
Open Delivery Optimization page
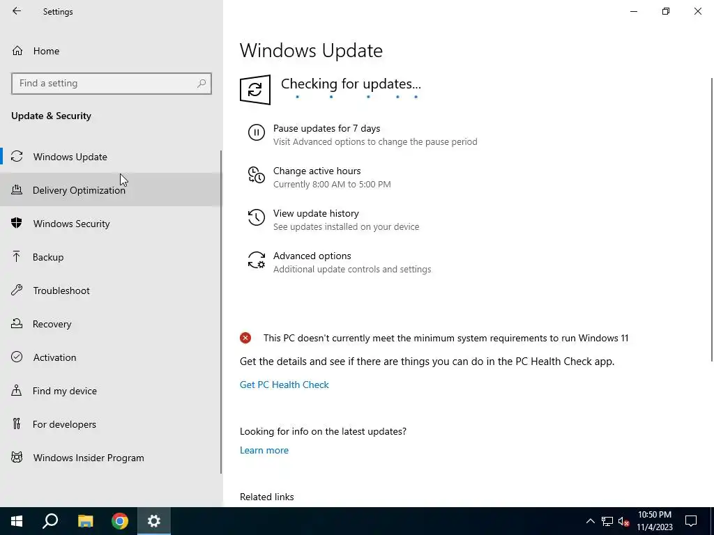(111, 189)
